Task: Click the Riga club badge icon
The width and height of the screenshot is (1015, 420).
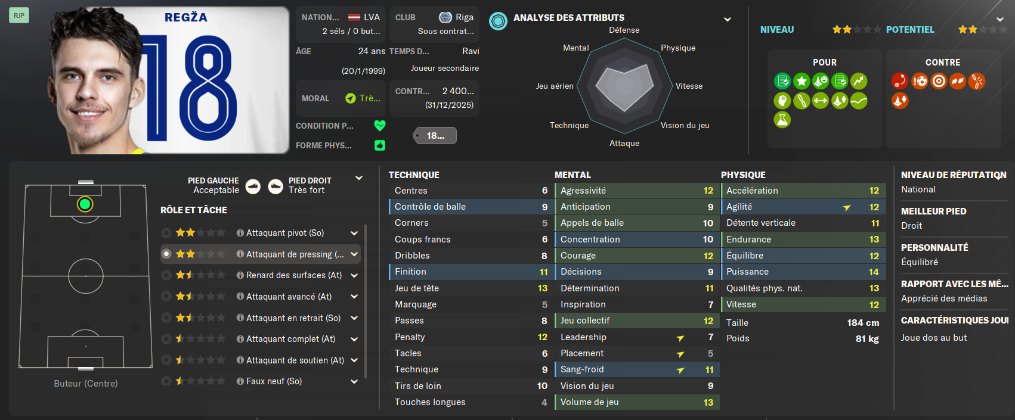Action: pos(445,17)
